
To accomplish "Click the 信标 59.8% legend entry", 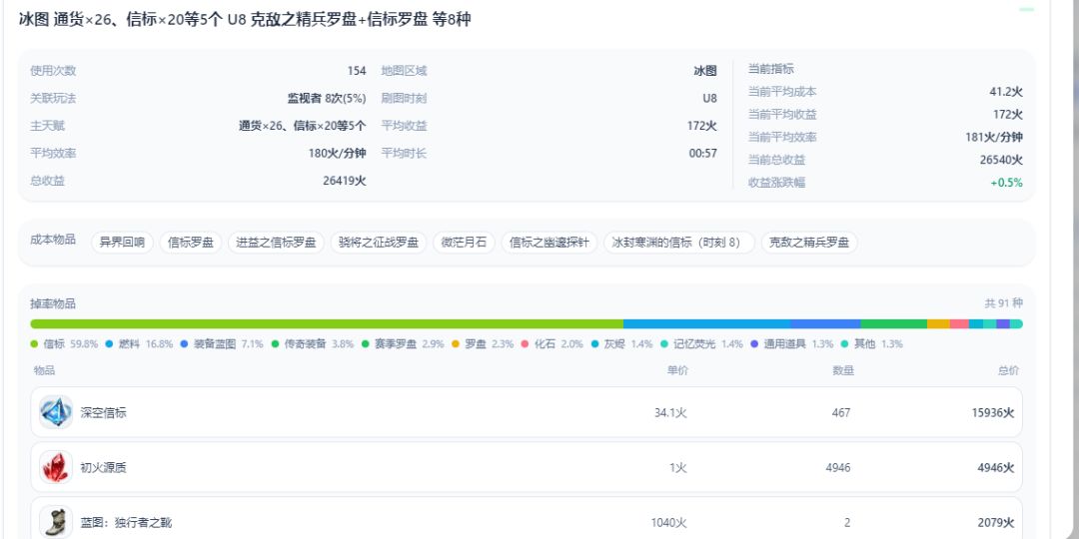I will click(65, 343).
